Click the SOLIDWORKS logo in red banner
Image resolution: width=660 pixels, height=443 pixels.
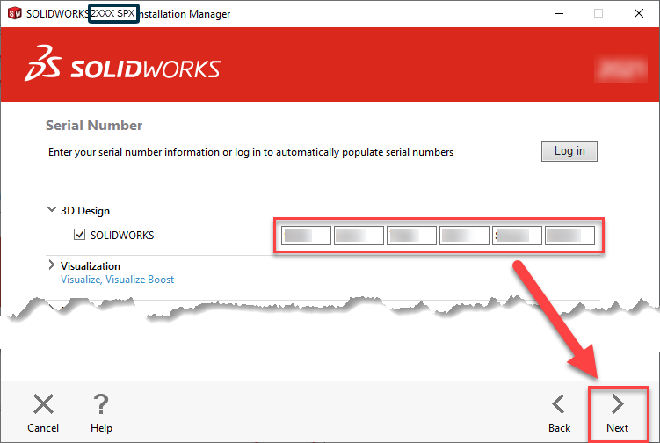122,64
